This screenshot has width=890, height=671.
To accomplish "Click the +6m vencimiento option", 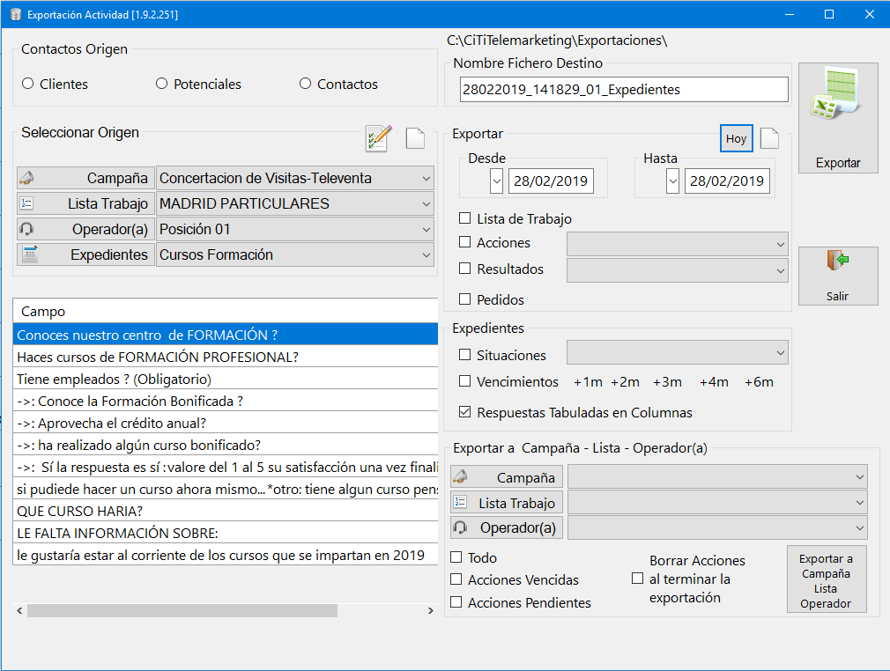I will click(x=759, y=382).
